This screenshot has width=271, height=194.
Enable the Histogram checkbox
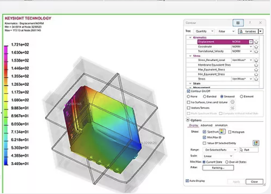[x=230, y=132]
